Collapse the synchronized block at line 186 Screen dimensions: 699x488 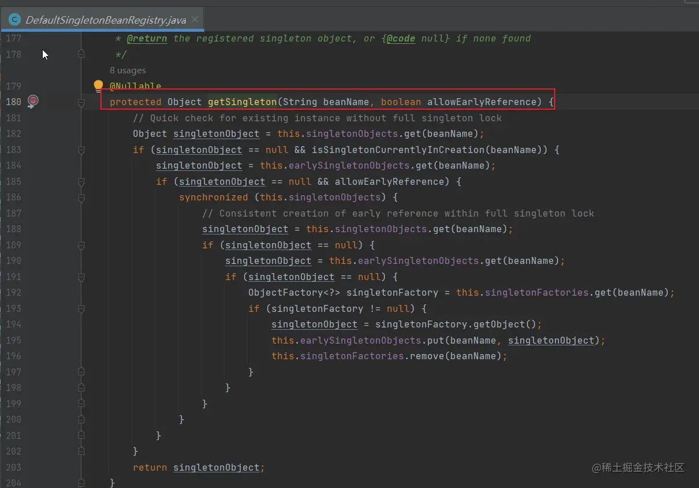(x=81, y=198)
